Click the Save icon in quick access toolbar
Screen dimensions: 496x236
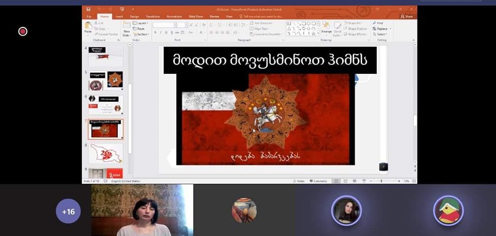[x=88, y=9]
